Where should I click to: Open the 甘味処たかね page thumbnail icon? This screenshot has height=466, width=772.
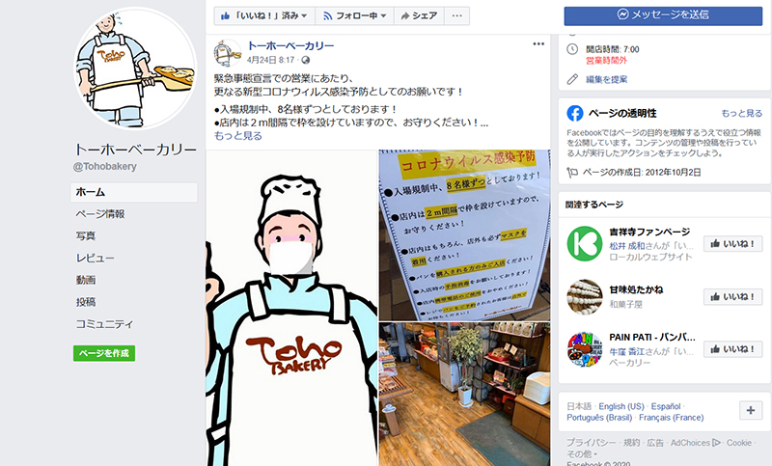[x=585, y=297]
